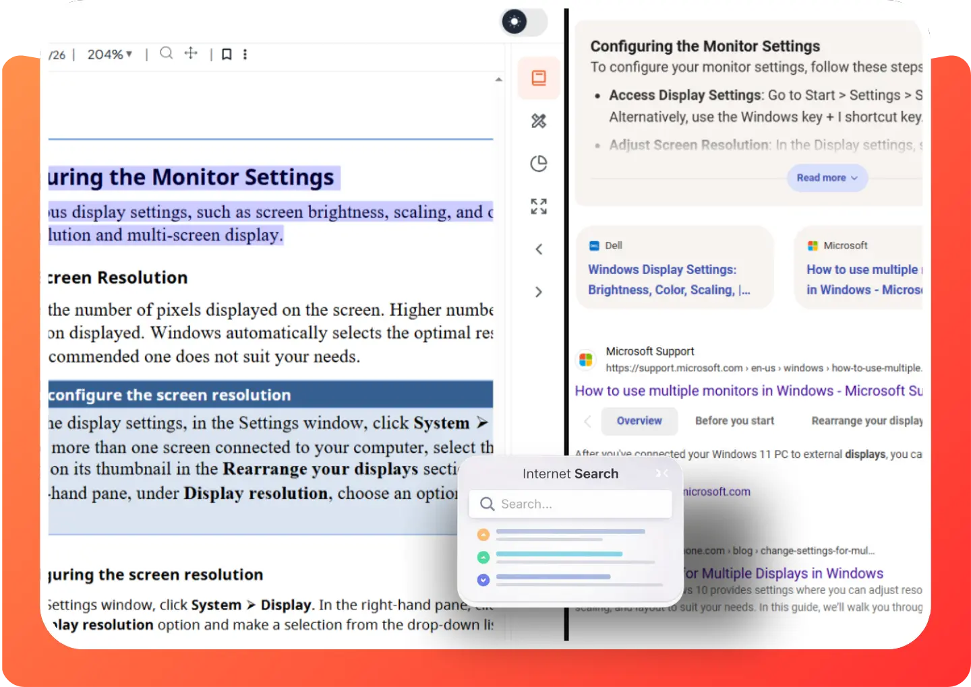
Task: Expand summary with Read more
Action: click(827, 178)
